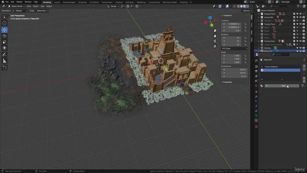The height and width of the screenshot is (173, 307).
Task: Open the File menu
Action: pyautogui.click(x=7, y=2)
